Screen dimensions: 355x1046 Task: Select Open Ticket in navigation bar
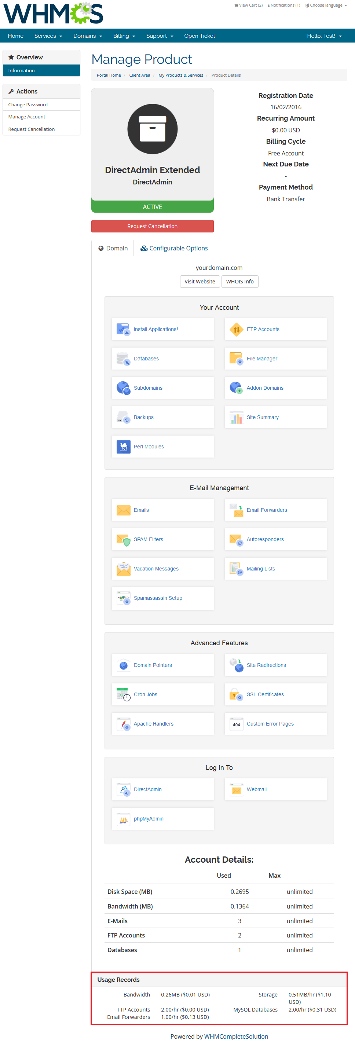(x=200, y=36)
